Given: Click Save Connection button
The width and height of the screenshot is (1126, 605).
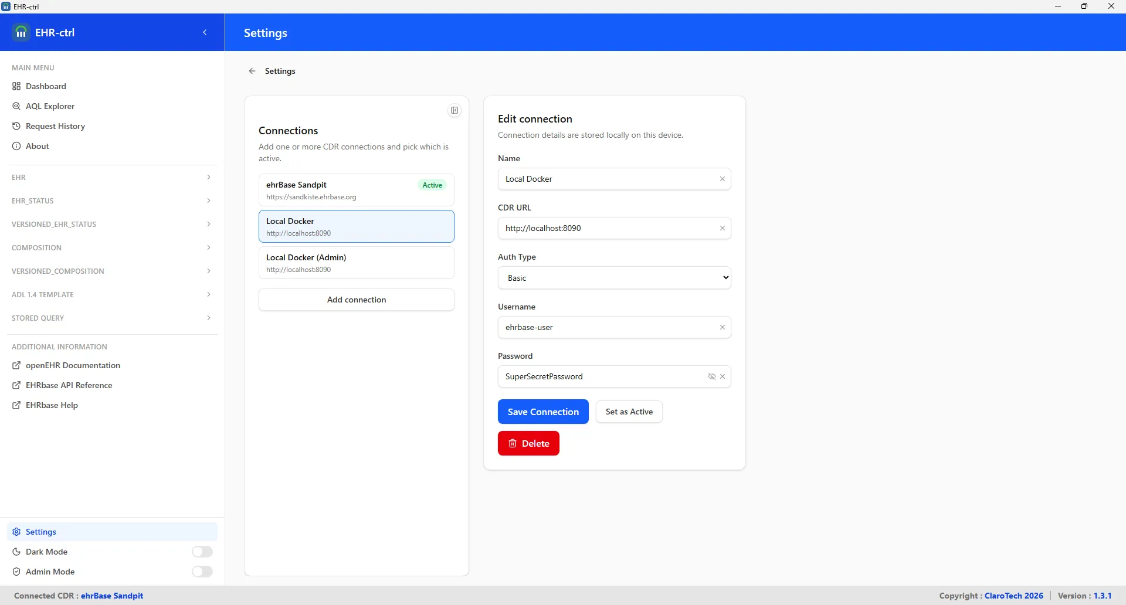Looking at the screenshot, I should pyautogui.click(x=543, y=412).
